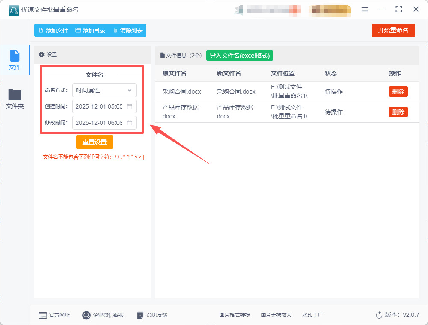The image size is (428, 325).
Task: Switch to the 文件夹 sidebar tab
Action: click(15, 99)
